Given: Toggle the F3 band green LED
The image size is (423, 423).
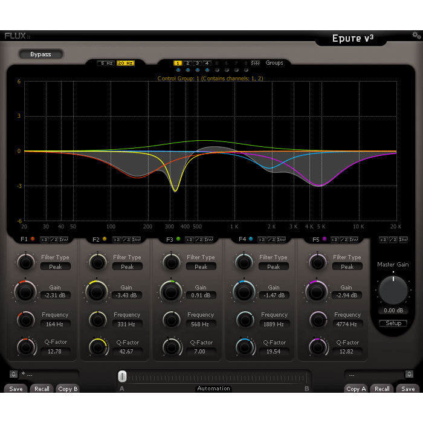Looking at the screenshot, I should [178, 239].
